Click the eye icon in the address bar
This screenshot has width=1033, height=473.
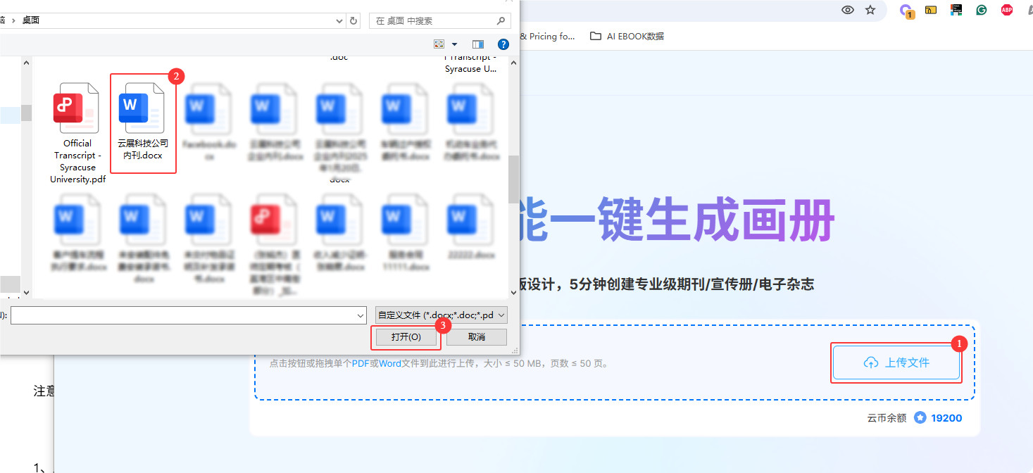pyautogui.click(x=846, y=10)
